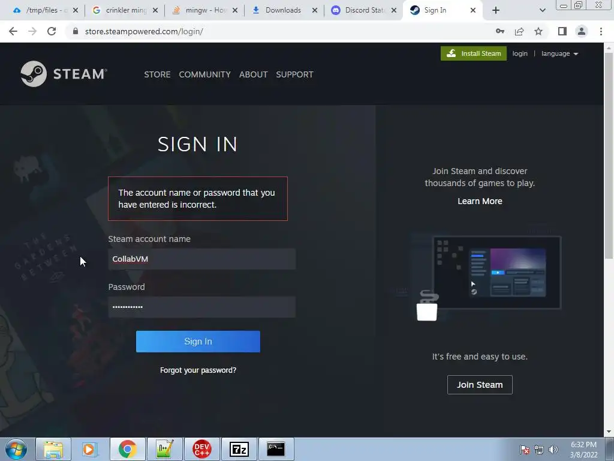Close the Sign In tab

pyautogui.click(x=472, y=10)
